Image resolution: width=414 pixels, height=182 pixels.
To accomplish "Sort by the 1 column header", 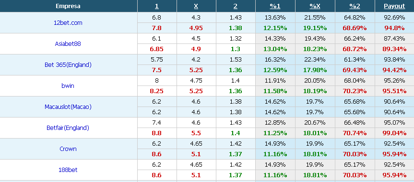I will [156, 6].
